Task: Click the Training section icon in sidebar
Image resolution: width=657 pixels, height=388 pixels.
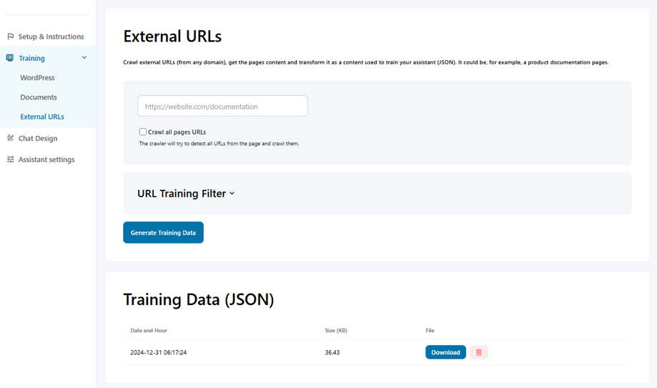Action: [x=10, y=58]
